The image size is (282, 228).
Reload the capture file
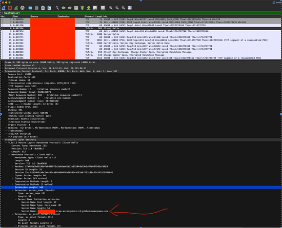(x=49, y=8)
